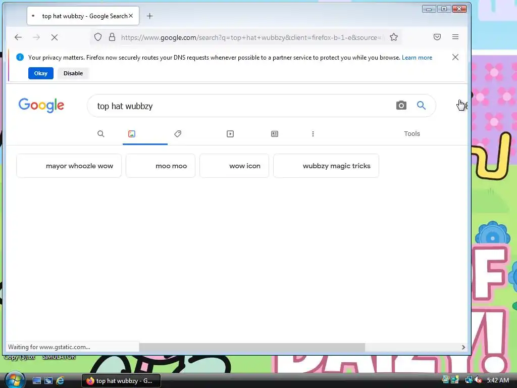Click the browser address bar URL
This screenshot has width=517, height=388.
point(251,37)
